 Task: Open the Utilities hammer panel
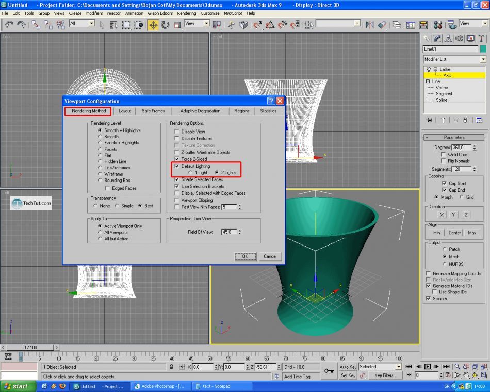click(x=481, y=38)
